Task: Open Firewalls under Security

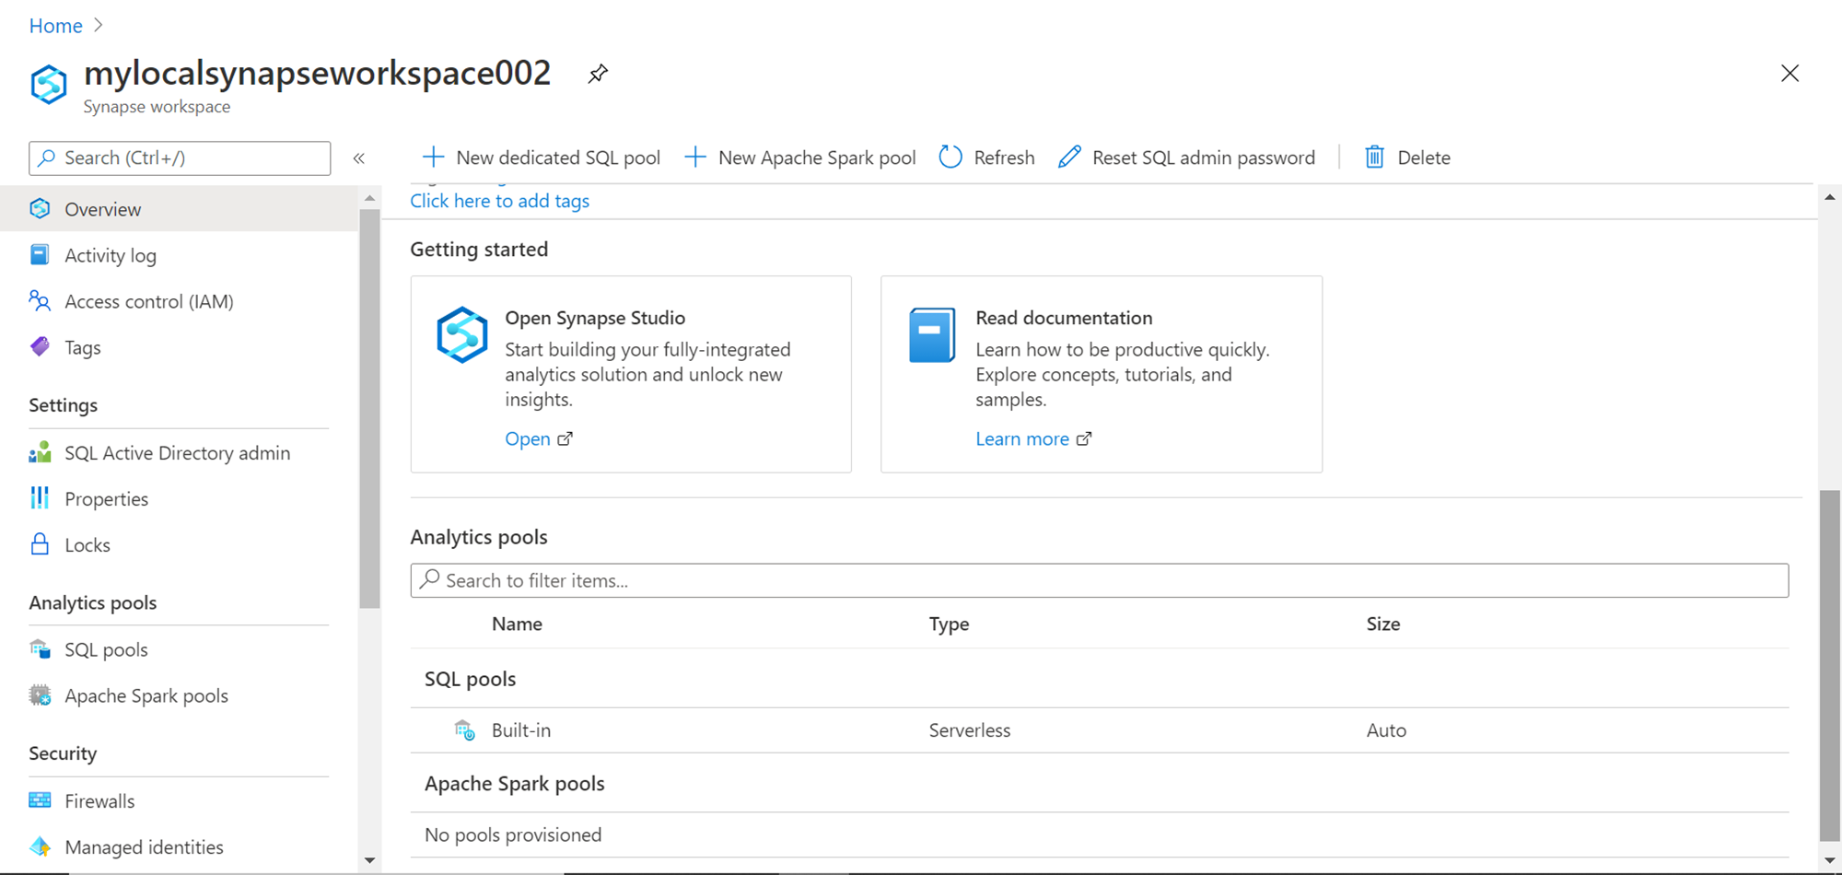Action: point(99,800)
